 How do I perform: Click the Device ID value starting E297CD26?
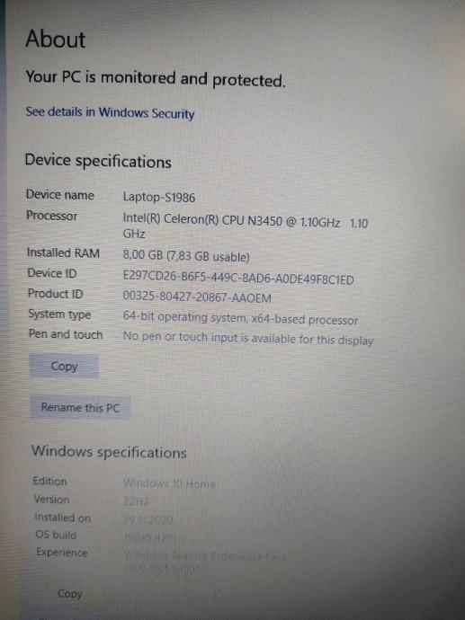tap(238, 278)
